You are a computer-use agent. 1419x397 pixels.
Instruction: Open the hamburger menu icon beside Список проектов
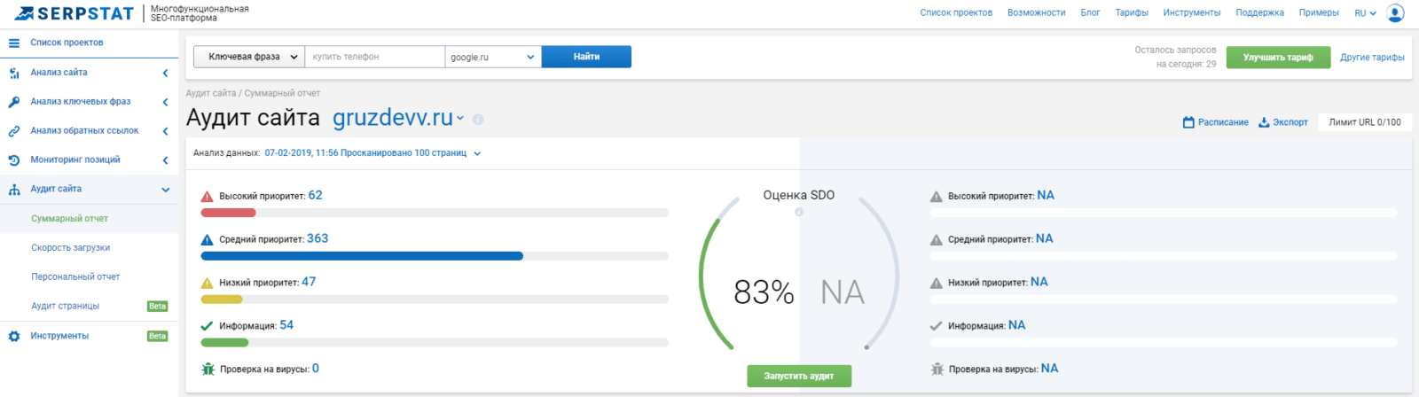point(14,43)
